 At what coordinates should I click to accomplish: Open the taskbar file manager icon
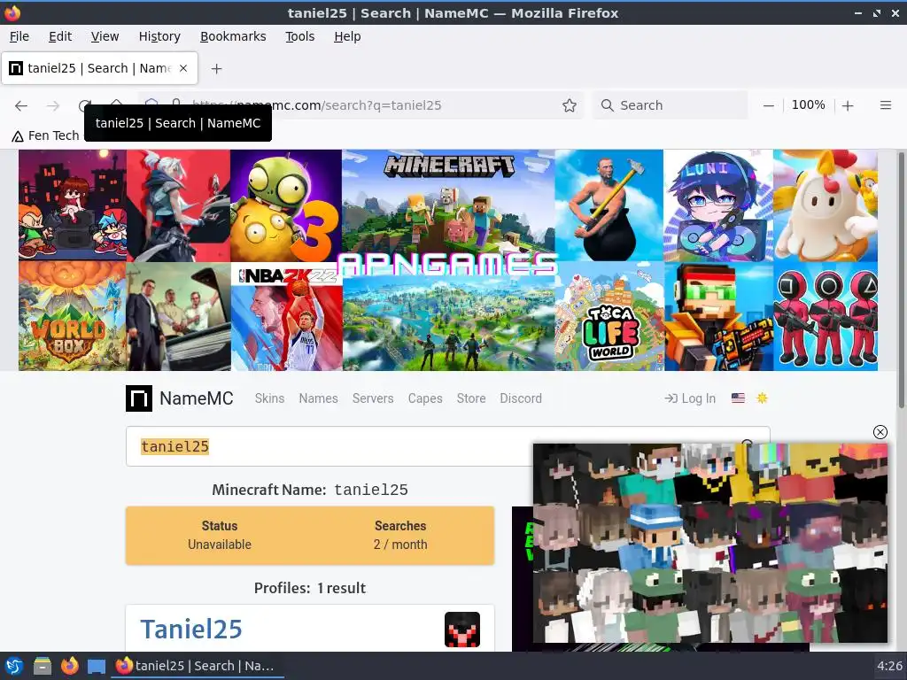[42, 666]
